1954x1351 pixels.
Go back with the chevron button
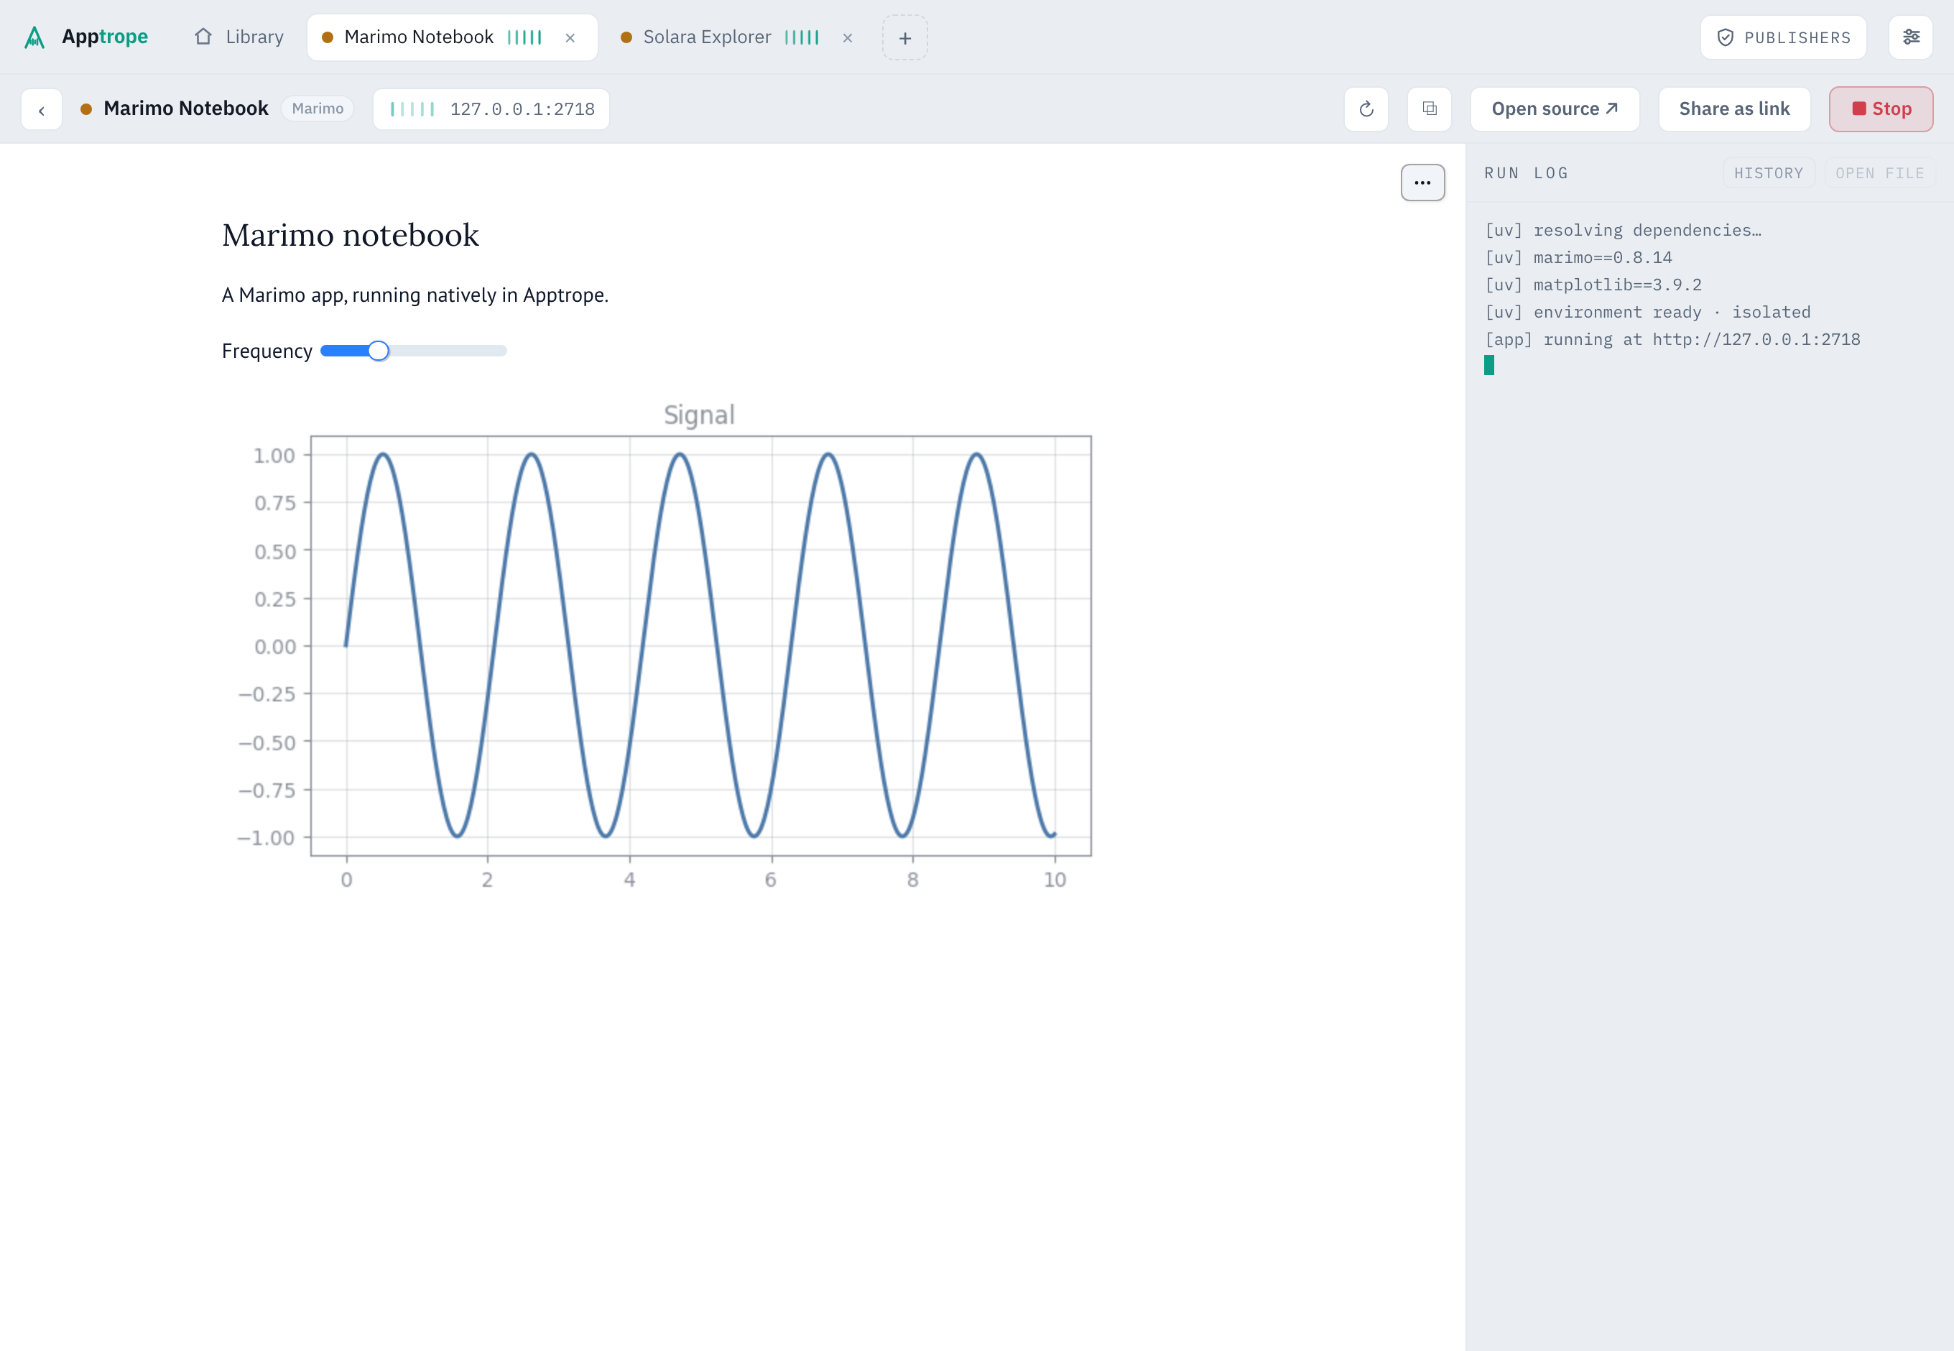click(x=42, y=109)
